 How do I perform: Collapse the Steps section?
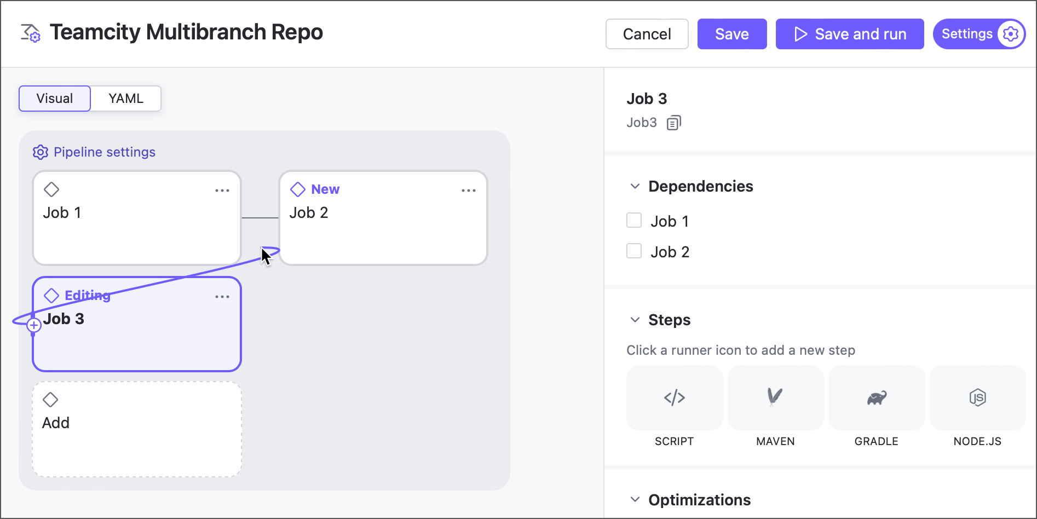click(x=635, y=319)
